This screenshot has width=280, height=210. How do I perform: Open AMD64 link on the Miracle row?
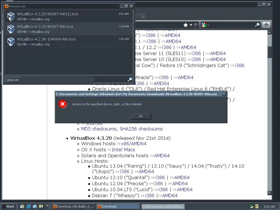click(x=186, y=77)
